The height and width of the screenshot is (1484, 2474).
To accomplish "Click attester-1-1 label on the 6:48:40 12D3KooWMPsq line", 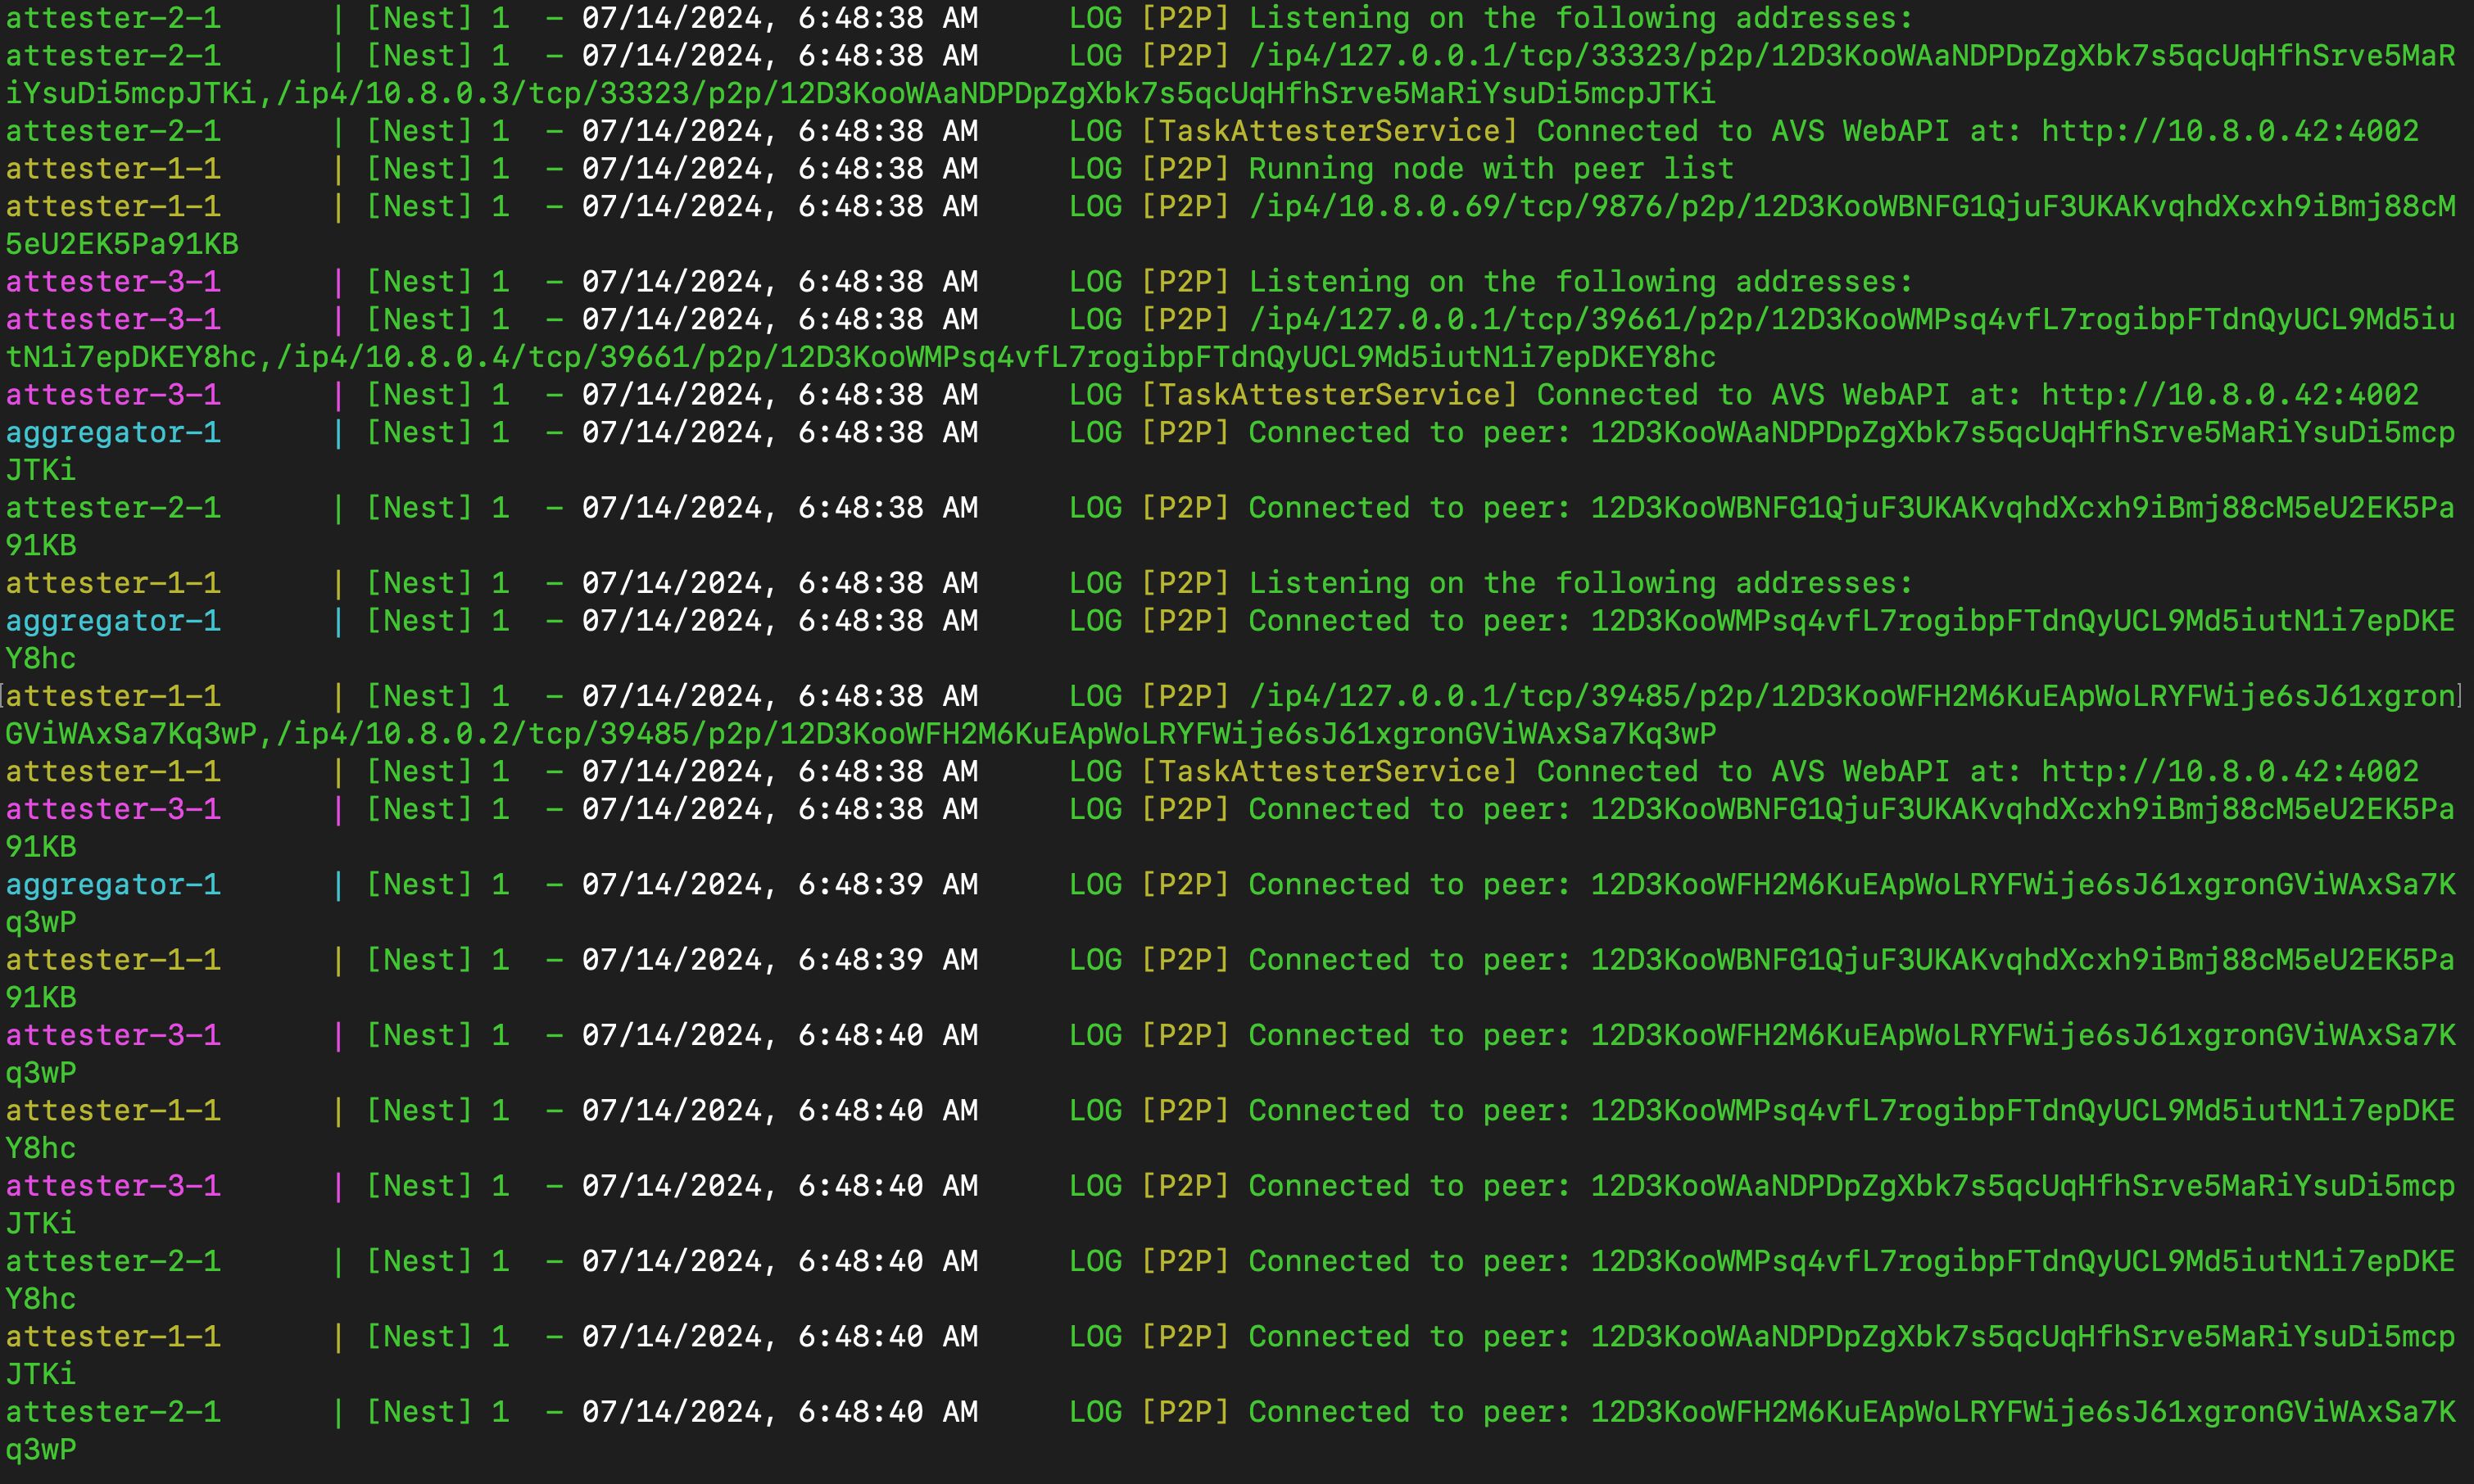I will (113, 1111).
